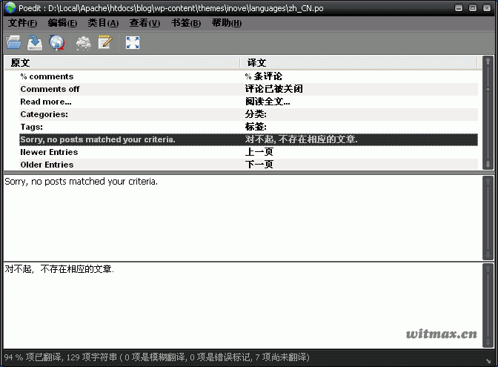Maximize the Poedit window
Viewport: 498px width, 367px height.
point(473,7)
